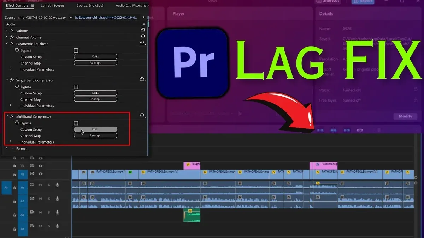Viewport: 424px width, 238px height.
Task: Enable voice-over record on track A1
Action: [57, 185]
